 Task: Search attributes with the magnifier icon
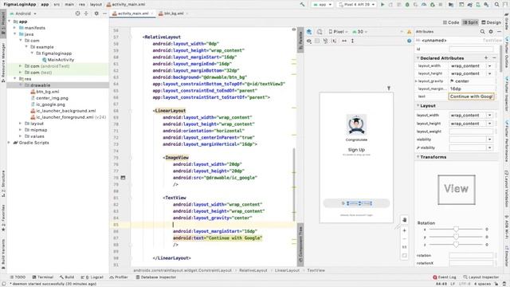tap(482, 32)
